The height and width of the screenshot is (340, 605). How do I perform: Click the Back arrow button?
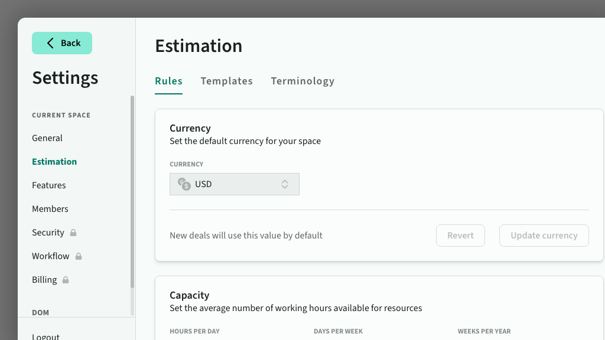click(x=62, y=43)
